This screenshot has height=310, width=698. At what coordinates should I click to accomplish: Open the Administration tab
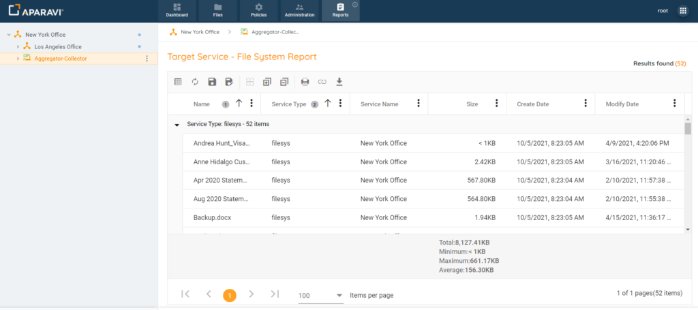coord(300,11)
